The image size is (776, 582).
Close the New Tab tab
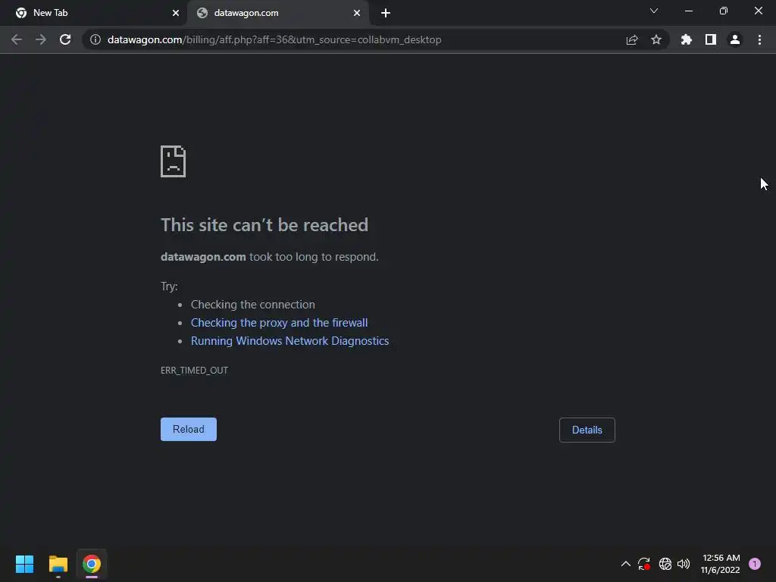tap(176, 13)
